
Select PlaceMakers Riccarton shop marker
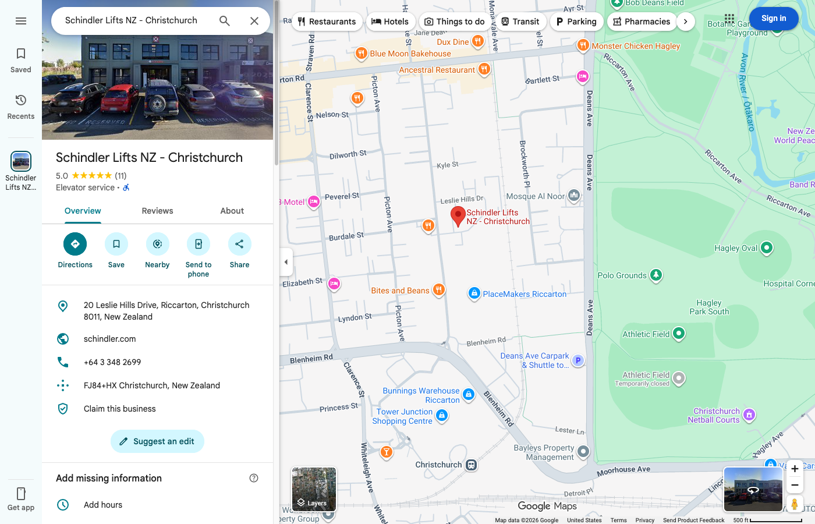point(474,293)
